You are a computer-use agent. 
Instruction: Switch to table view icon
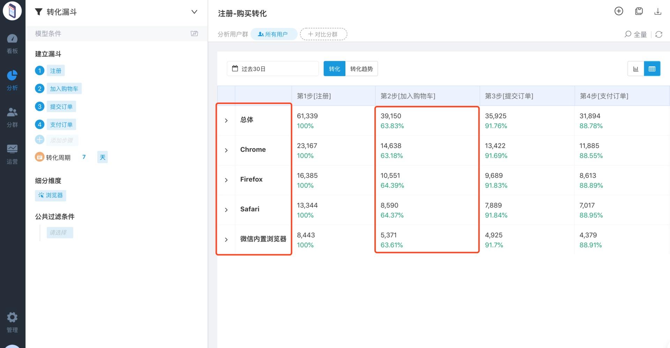tap(652, 69)
